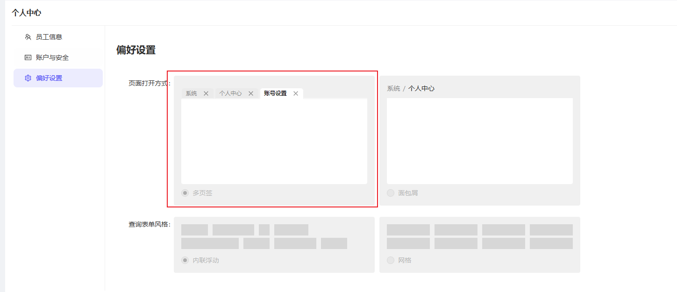Image resolution: width=677 pixels, height=292 pixels.
Task: Click the 系统 breadcrumb link
Action: tap(393, 88)
